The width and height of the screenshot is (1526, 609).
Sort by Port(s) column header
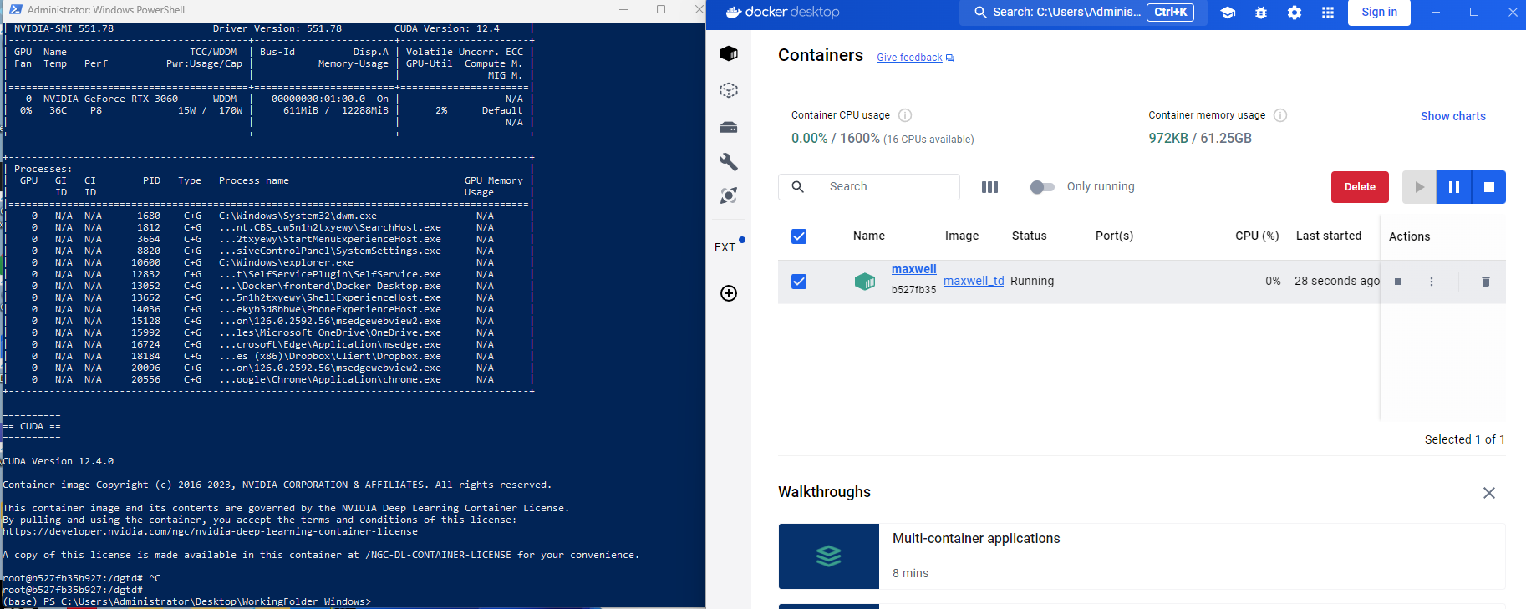pyautogui.click(x=1115, y=236)
